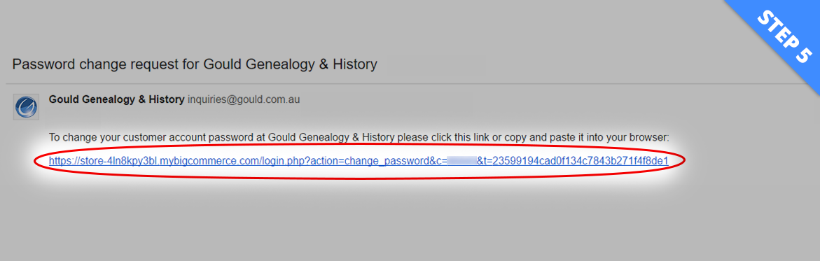Click the login.php portion of the URL
Image resolution: width=820 pixels, height=261 pixels.
pyautogui.click(x=286, y=161)
